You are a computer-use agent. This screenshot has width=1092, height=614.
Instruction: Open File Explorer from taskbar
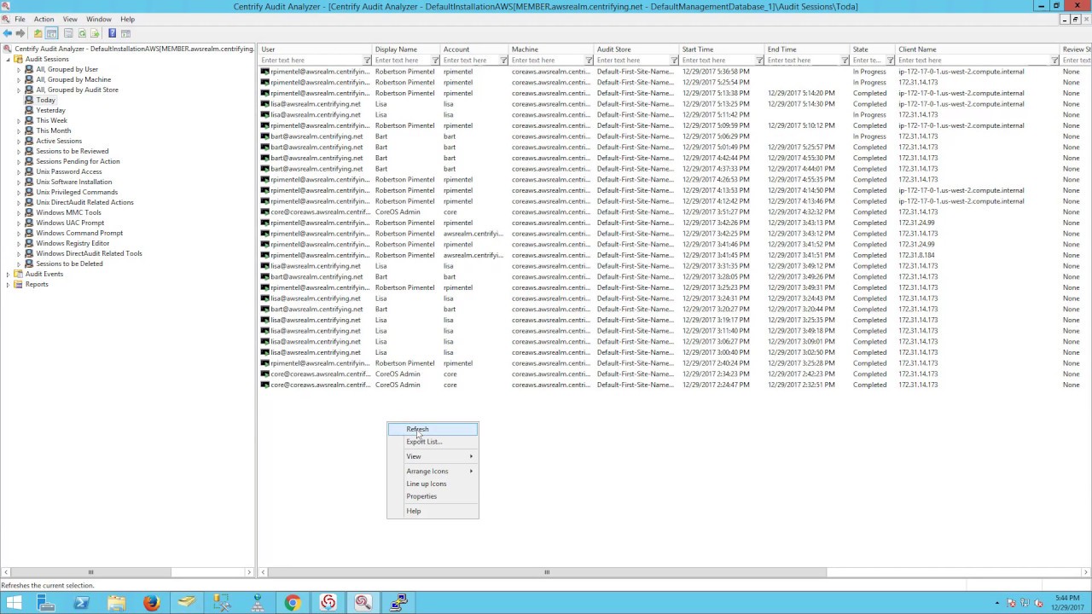pyautogui.click(x=116, y=603)
